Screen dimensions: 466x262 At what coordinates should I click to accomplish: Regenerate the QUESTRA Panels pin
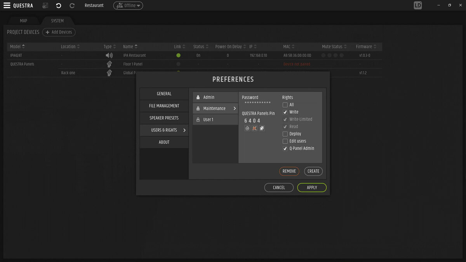tap(247, 128)
